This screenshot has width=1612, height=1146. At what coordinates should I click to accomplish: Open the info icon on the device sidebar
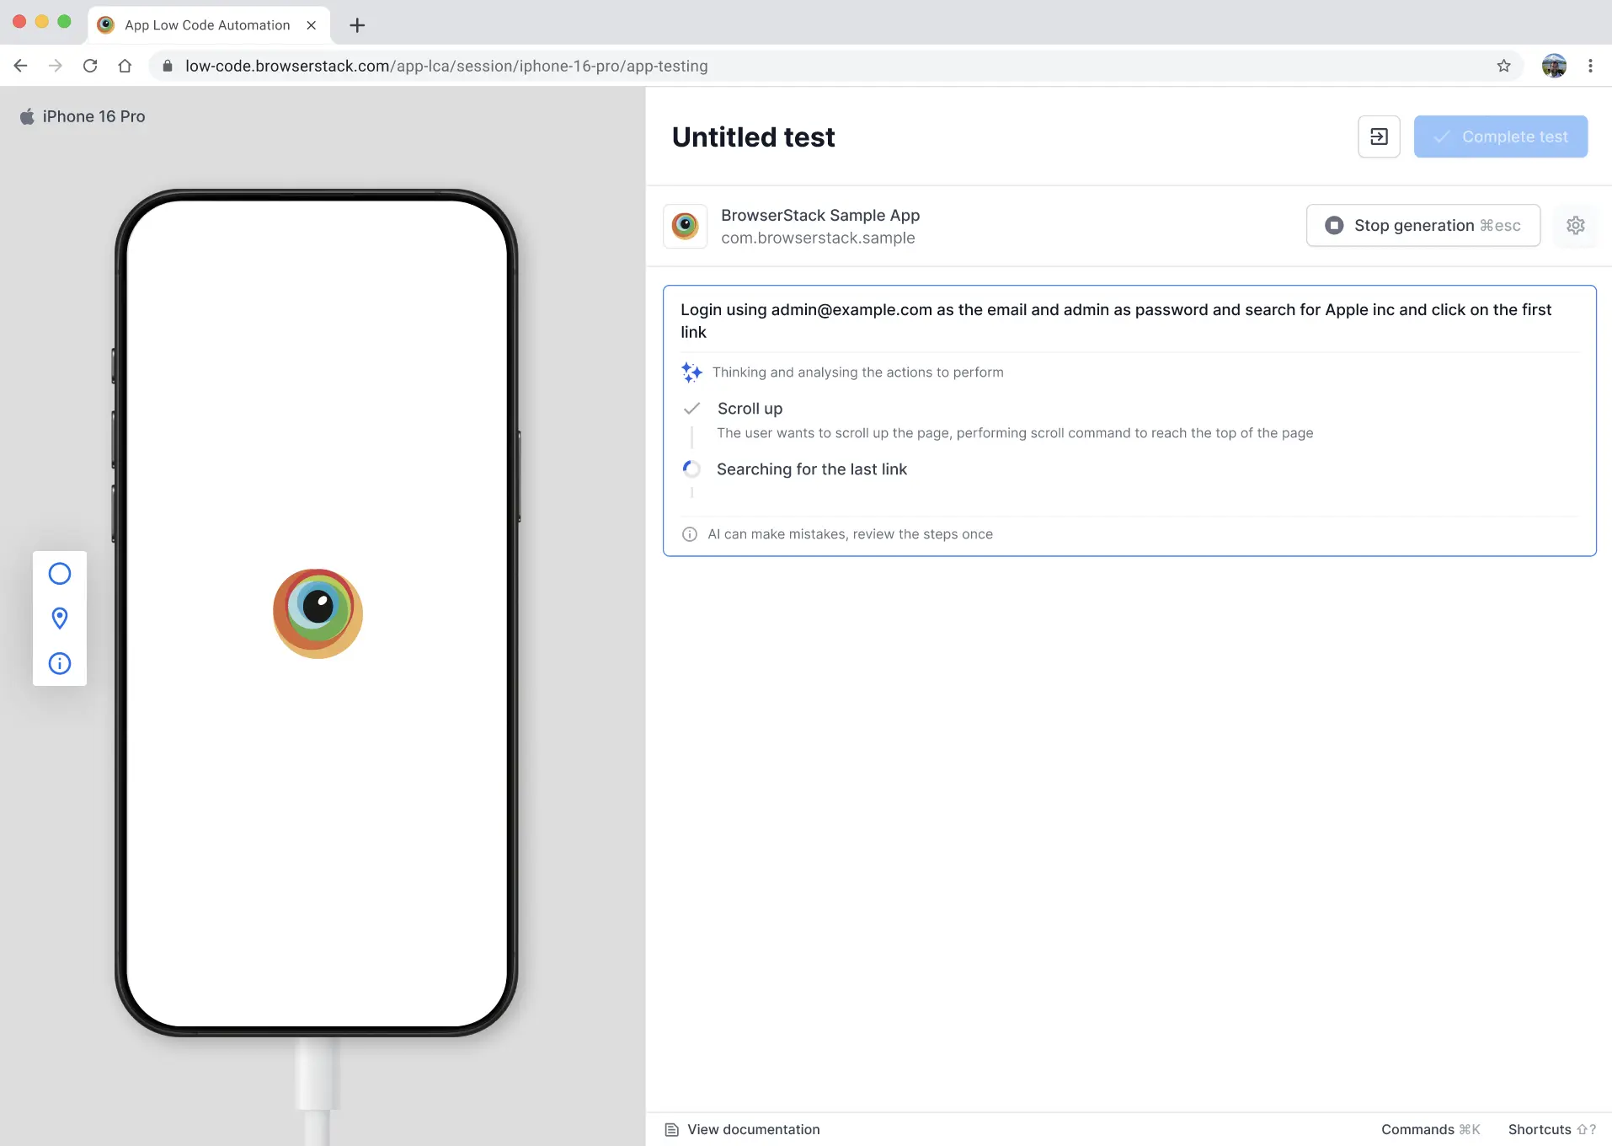(x=60, y=664)
